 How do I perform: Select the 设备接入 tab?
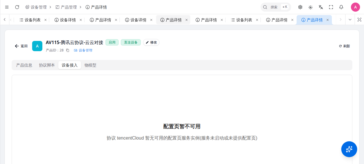tap(70, 65)
